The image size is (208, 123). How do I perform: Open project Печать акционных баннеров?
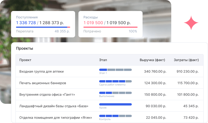(43, 83)
